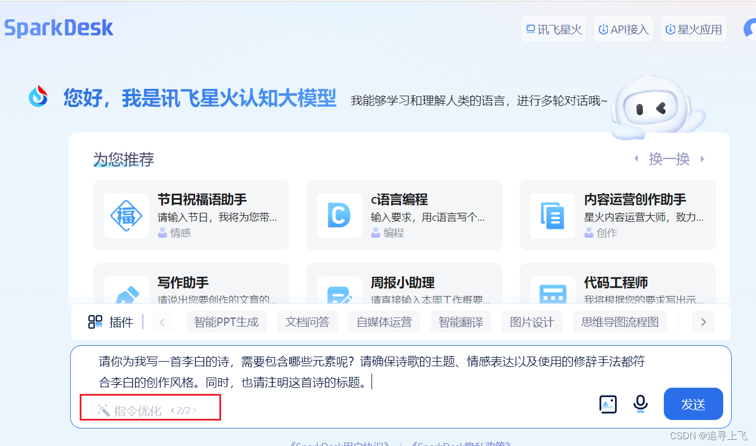Click 情感 tag under 节日祝福语助手

175,233
